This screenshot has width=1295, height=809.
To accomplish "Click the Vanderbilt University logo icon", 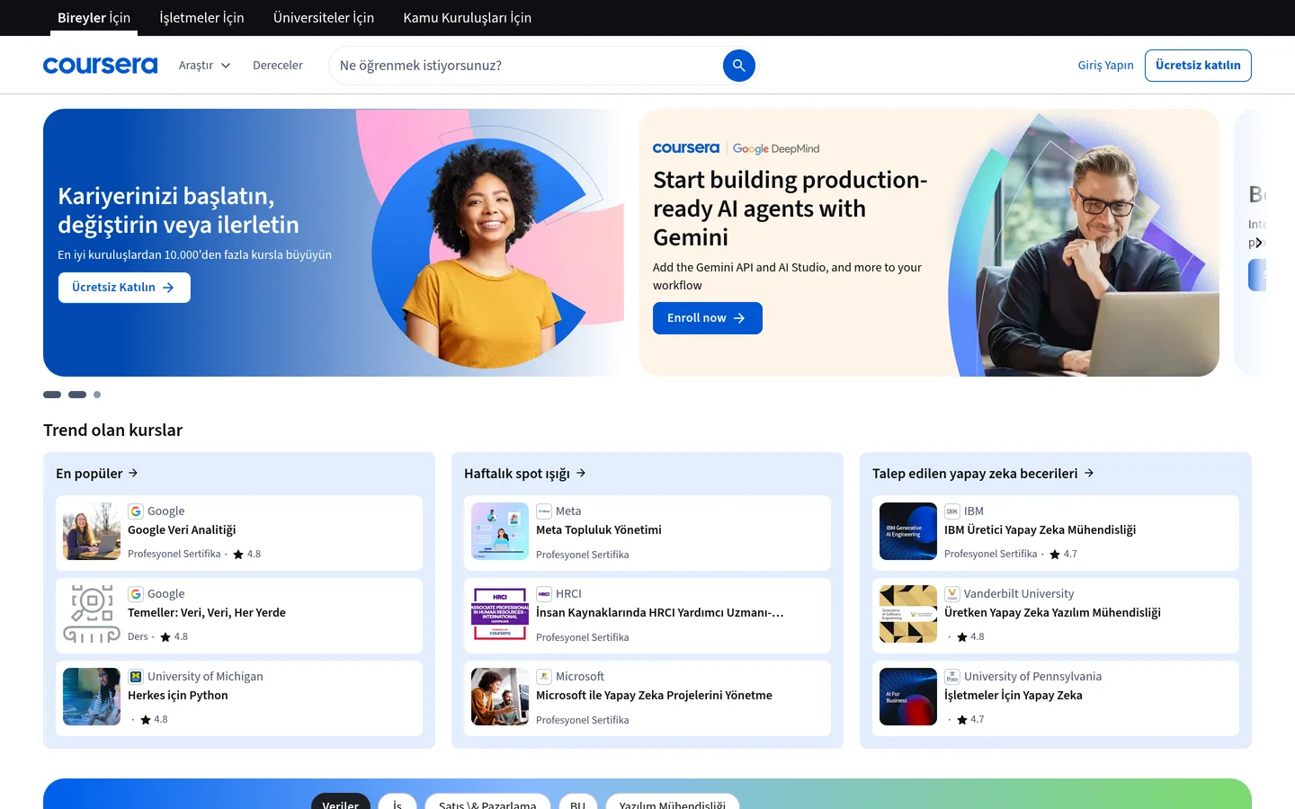I will [x=952, y=594].
